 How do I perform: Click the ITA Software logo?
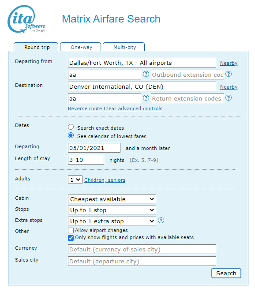[26, 19]
